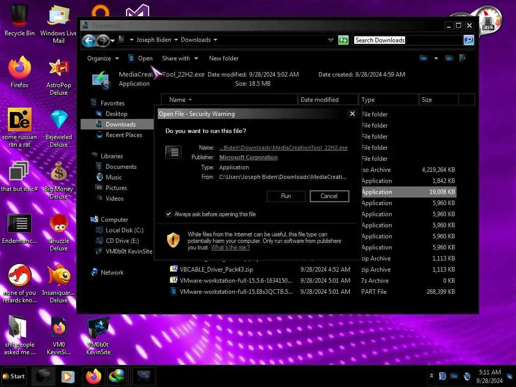Open 'some russian ran a rat' icon
This screenshot has height=387, width=516.
[19, 127]
